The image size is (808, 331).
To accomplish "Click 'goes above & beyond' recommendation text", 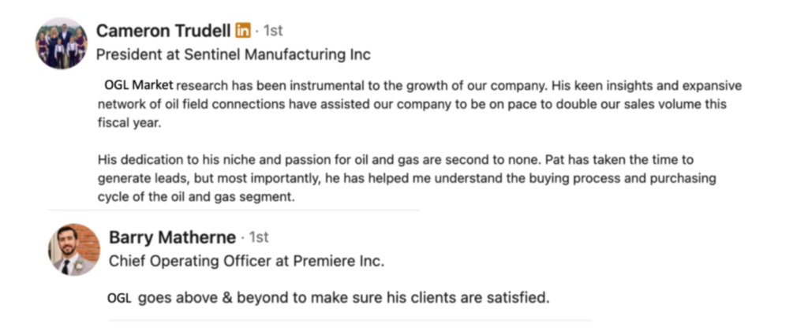I will pyautogui.click(x=344, y=298).
